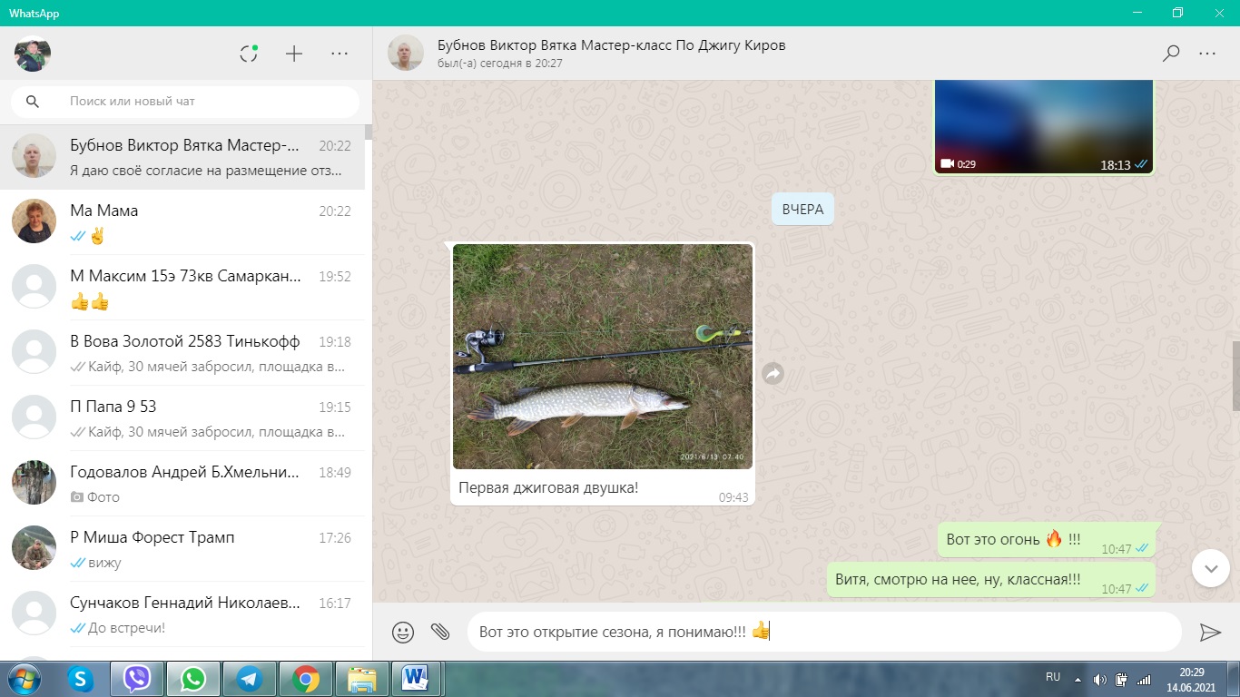Open contact info via header name
The width and height of the screenshot is (1240, 697).
click(612, 45)
